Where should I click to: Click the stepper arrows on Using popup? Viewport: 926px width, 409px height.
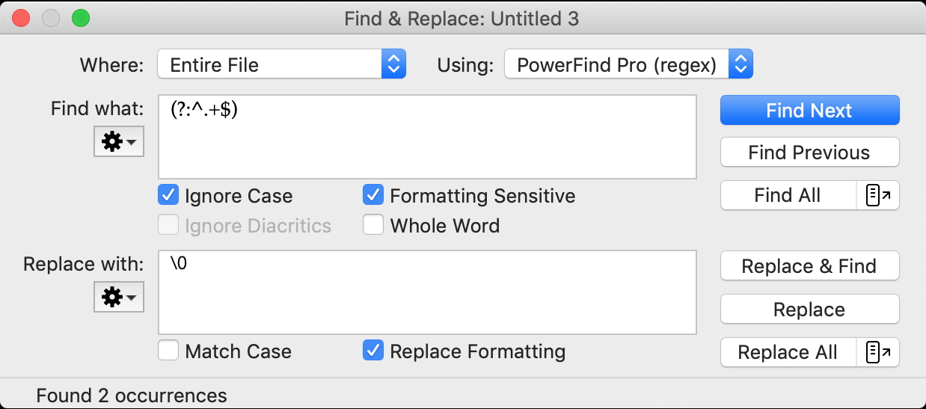pos(741,64)
